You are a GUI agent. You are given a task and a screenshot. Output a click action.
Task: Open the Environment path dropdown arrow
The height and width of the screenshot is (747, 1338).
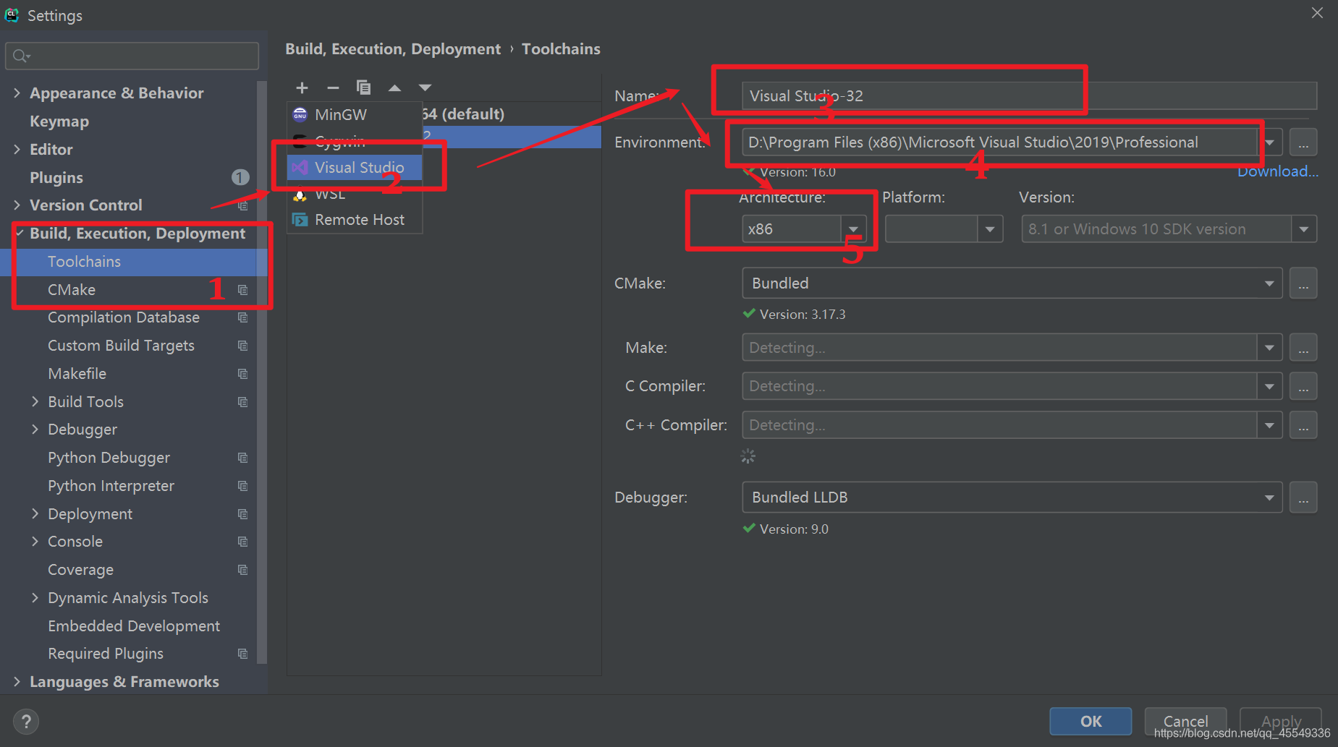tap(1271, 142)
